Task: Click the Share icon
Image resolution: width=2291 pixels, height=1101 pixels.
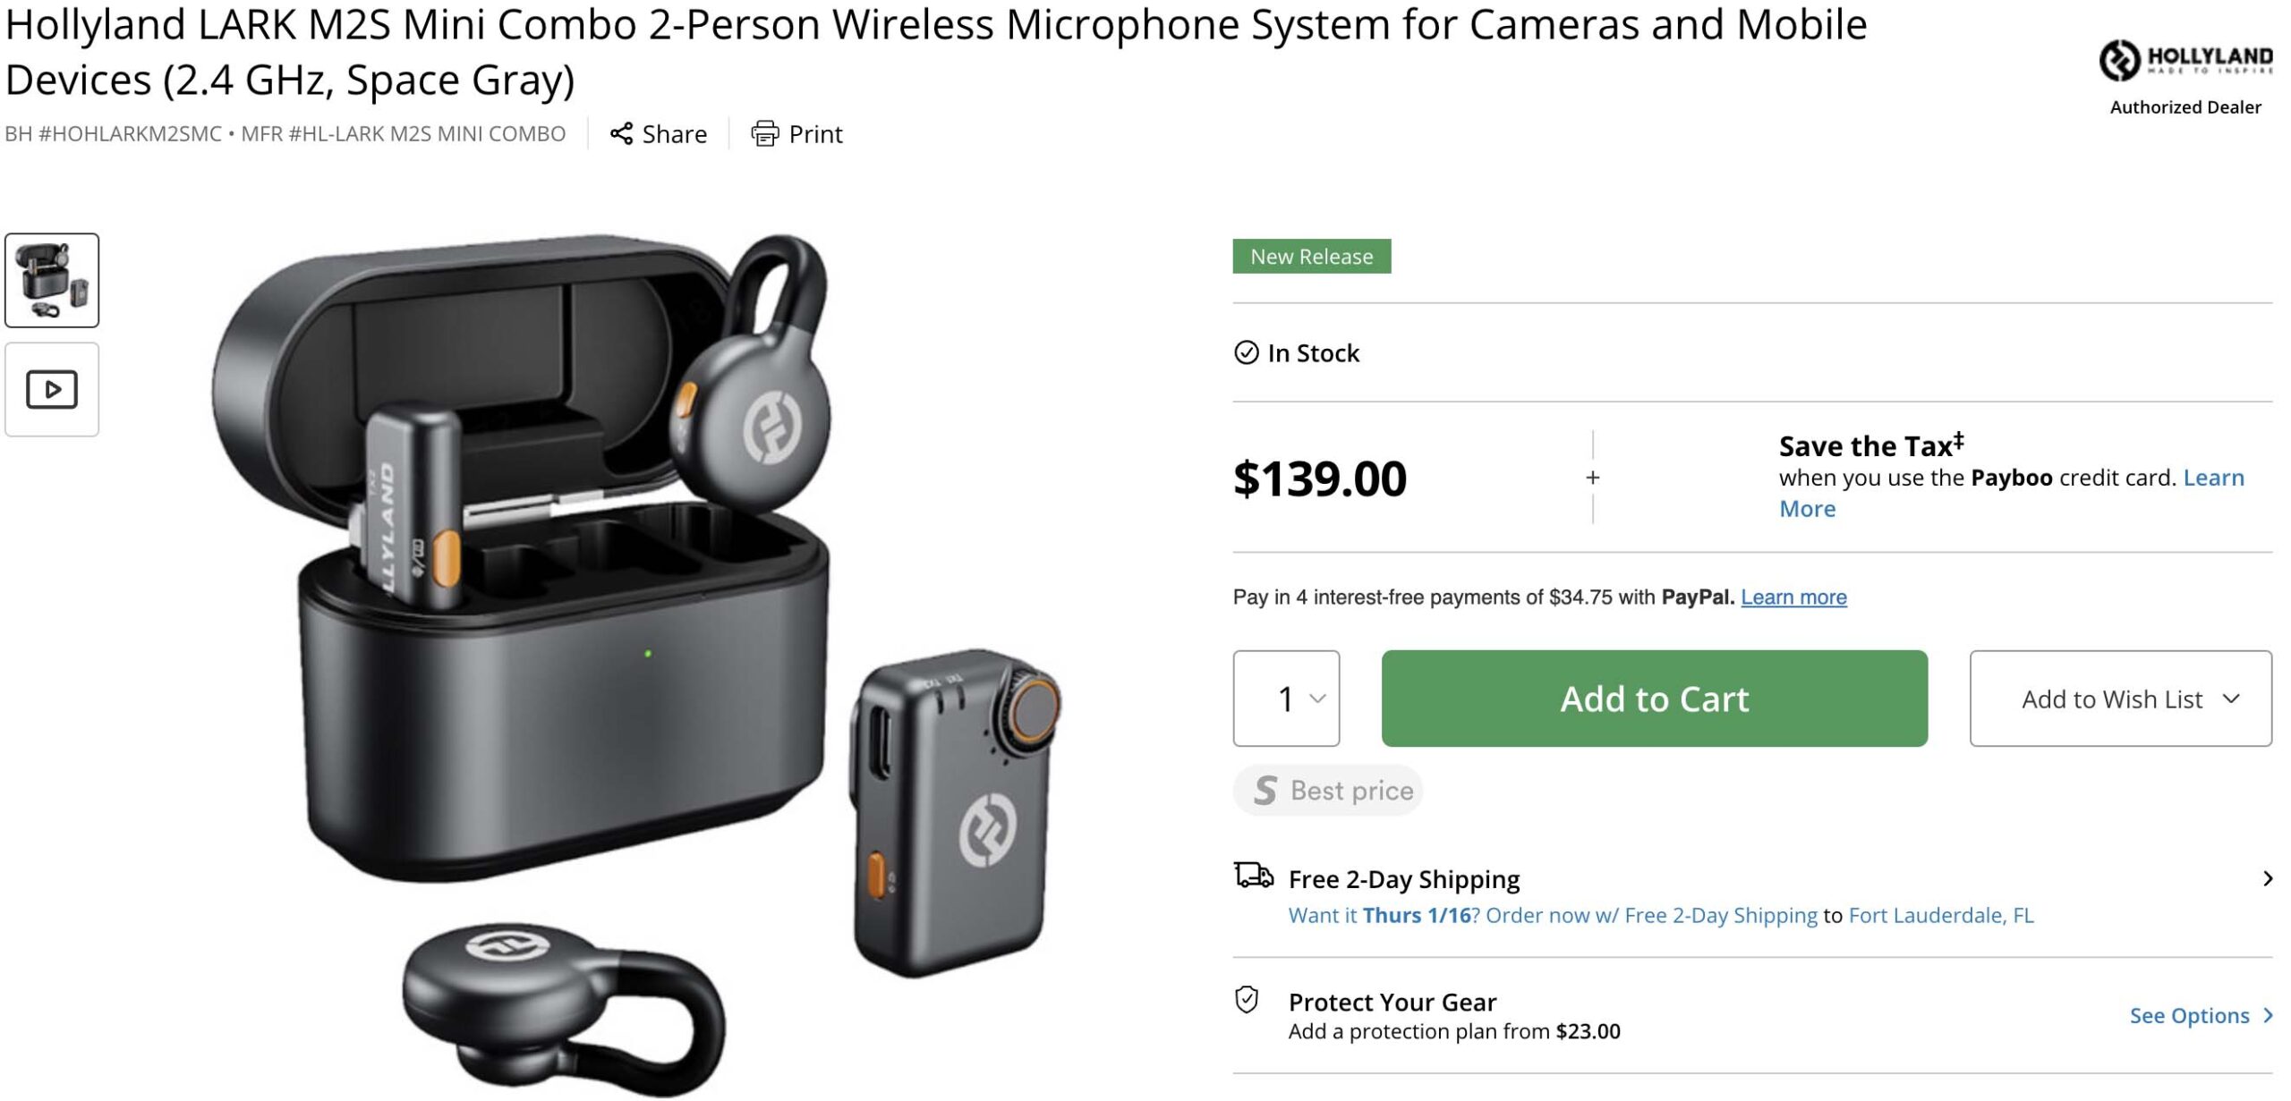Action: point(621,134)
